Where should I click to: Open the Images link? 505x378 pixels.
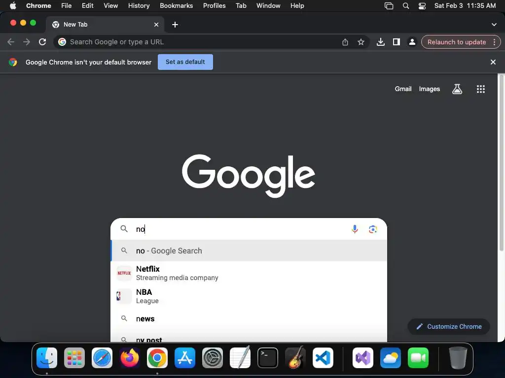pos(430,89)
